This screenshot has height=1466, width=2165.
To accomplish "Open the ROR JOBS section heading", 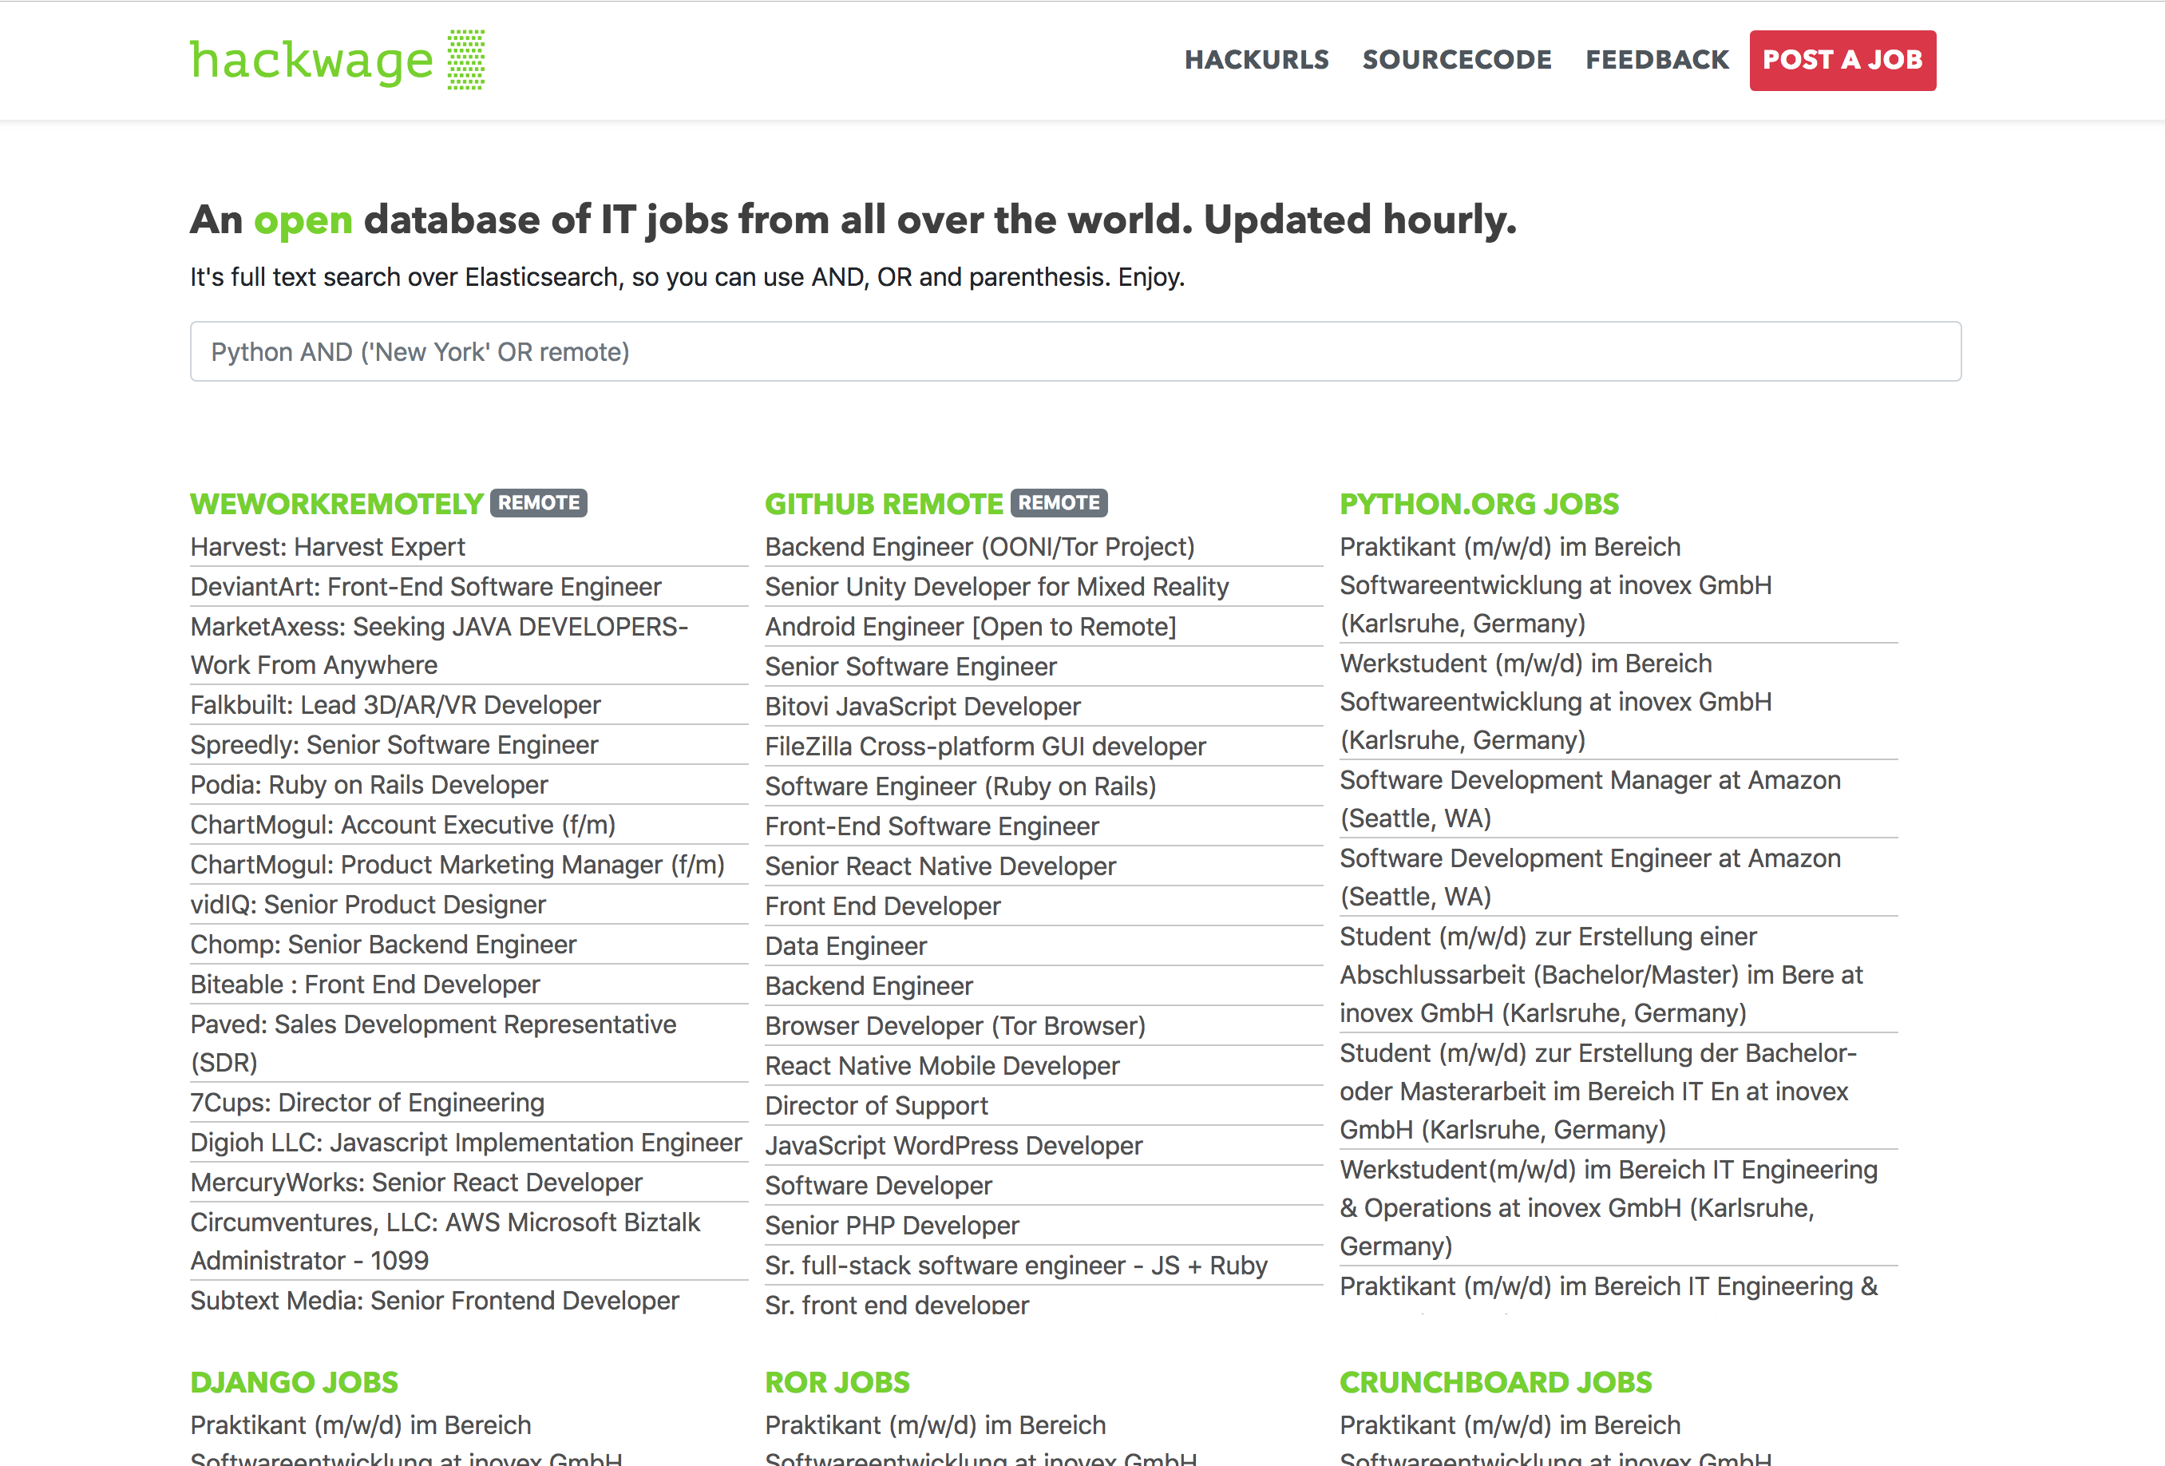I will [x=837, y=1381].
